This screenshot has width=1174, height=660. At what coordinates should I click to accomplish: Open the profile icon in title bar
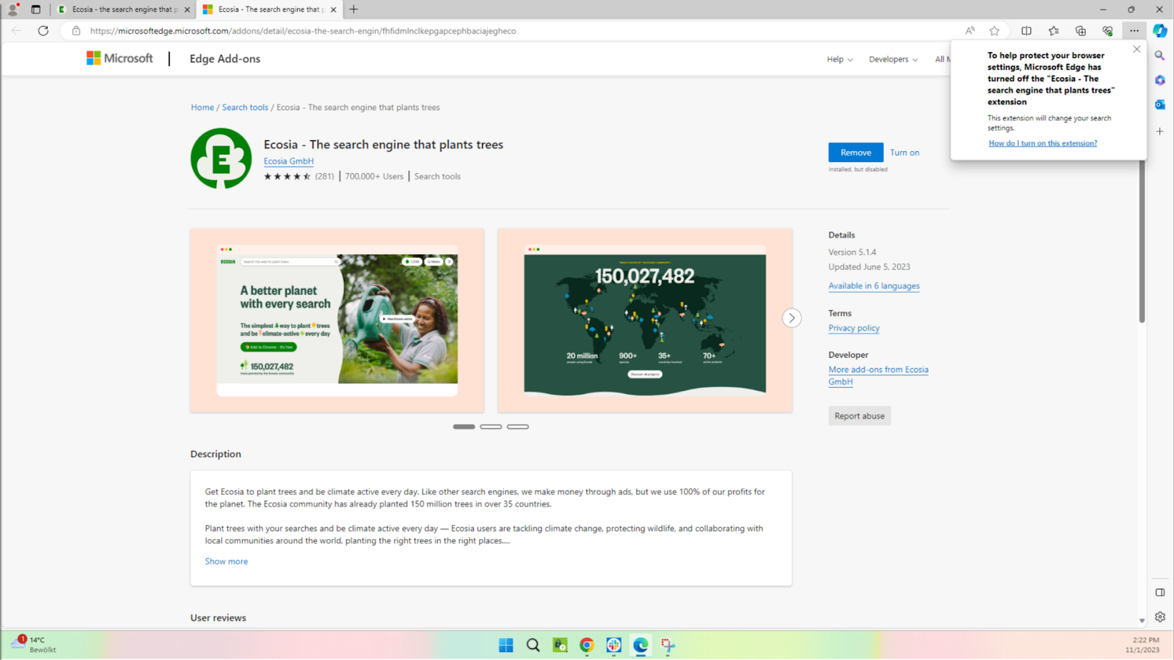pyautogui.click(x=12, y=10)
